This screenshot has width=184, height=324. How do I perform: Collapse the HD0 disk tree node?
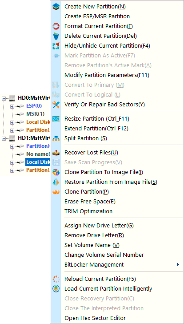pyautogui.click(x=4, y=98)
